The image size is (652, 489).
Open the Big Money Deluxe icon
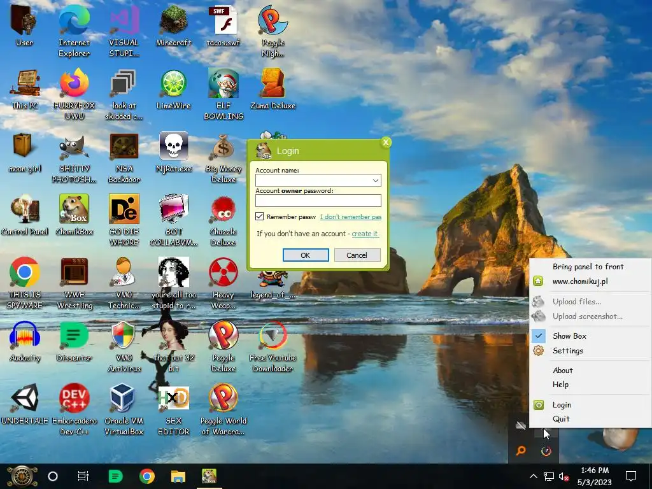point(223,146)
